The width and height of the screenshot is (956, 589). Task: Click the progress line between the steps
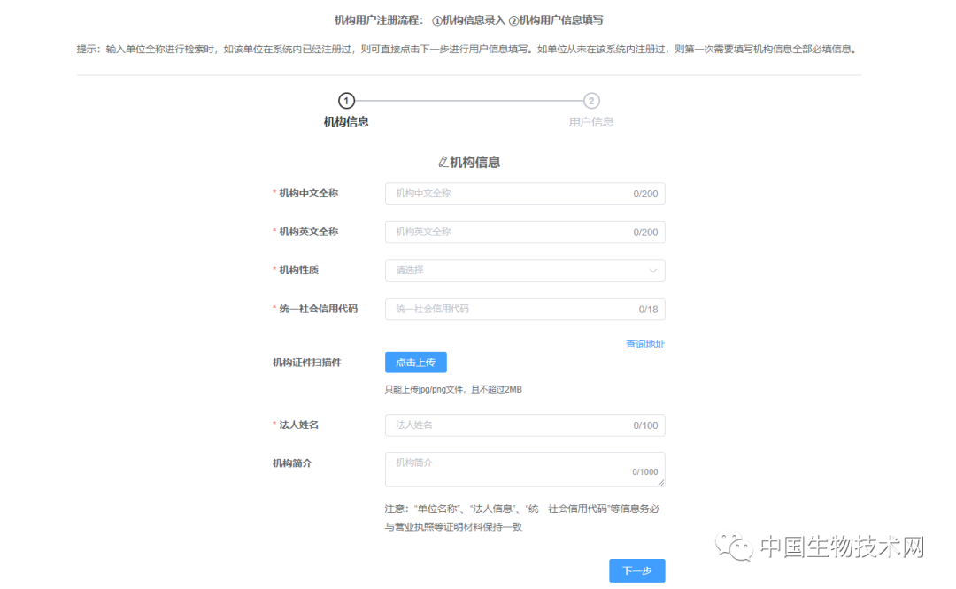(468, 101)
